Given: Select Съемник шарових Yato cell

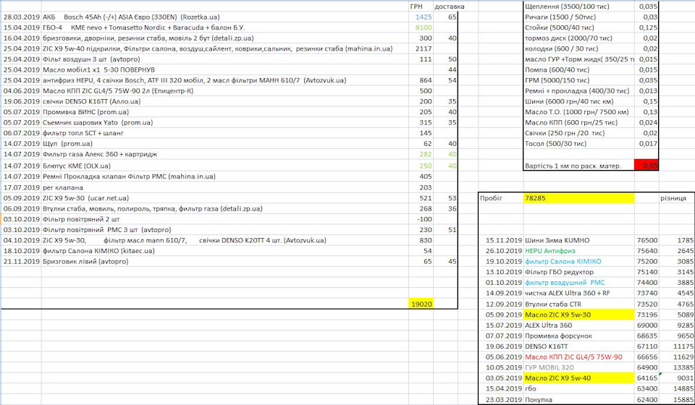Looking at the screenshot, I should pos(224,123).
